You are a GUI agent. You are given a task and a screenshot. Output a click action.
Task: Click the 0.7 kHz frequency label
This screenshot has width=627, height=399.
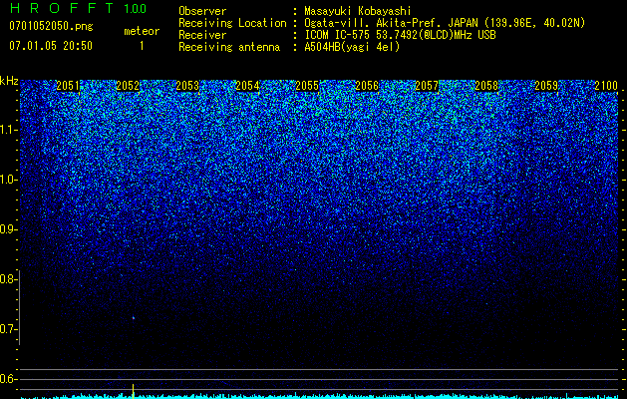[7, 329]
